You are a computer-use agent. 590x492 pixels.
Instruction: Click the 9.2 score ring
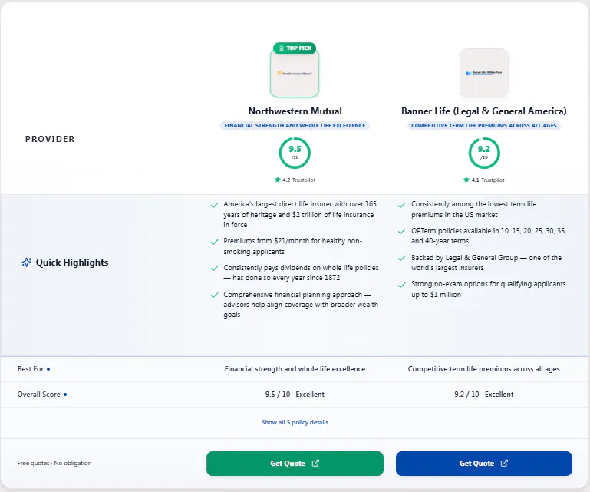[484, 153]
